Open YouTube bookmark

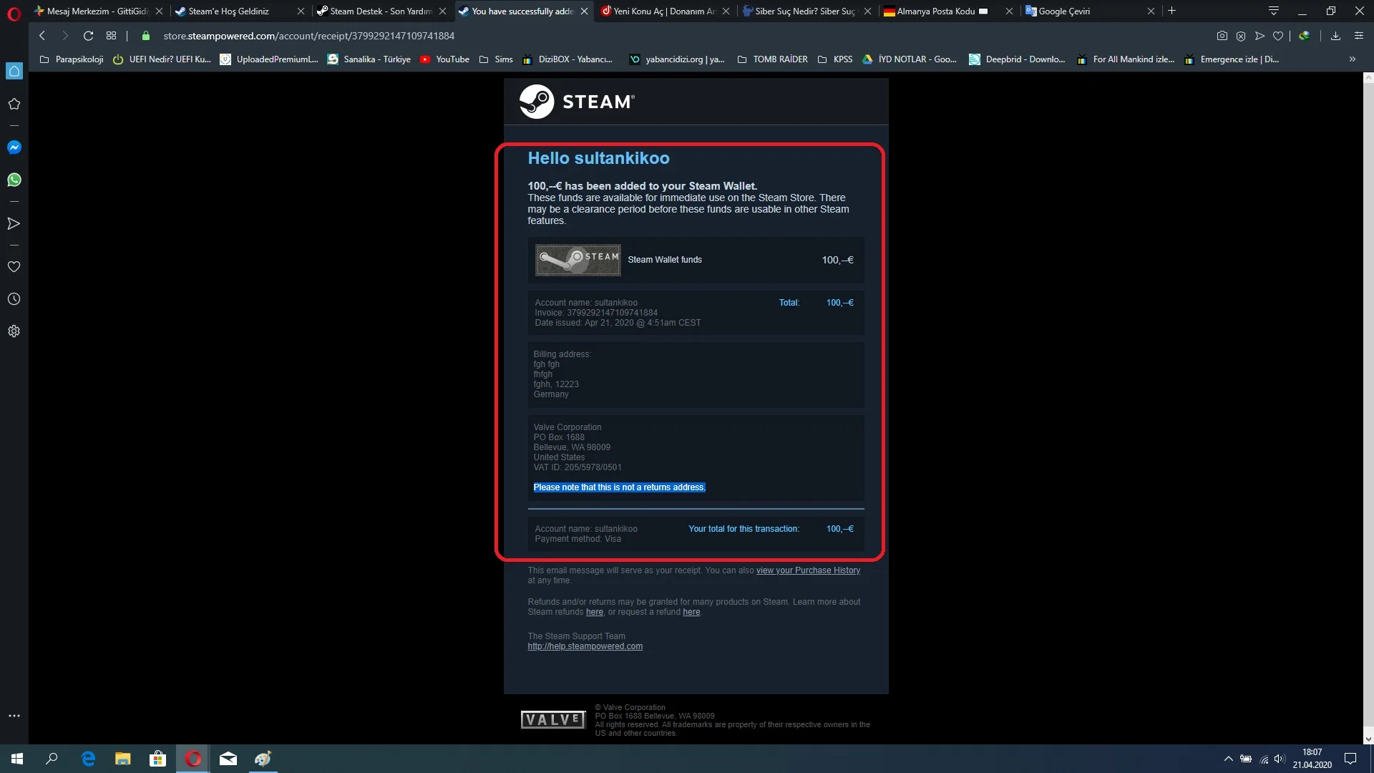coord(444,59)
